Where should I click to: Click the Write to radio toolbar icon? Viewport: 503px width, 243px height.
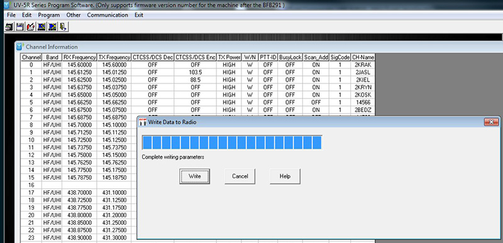tap(52, 27)
